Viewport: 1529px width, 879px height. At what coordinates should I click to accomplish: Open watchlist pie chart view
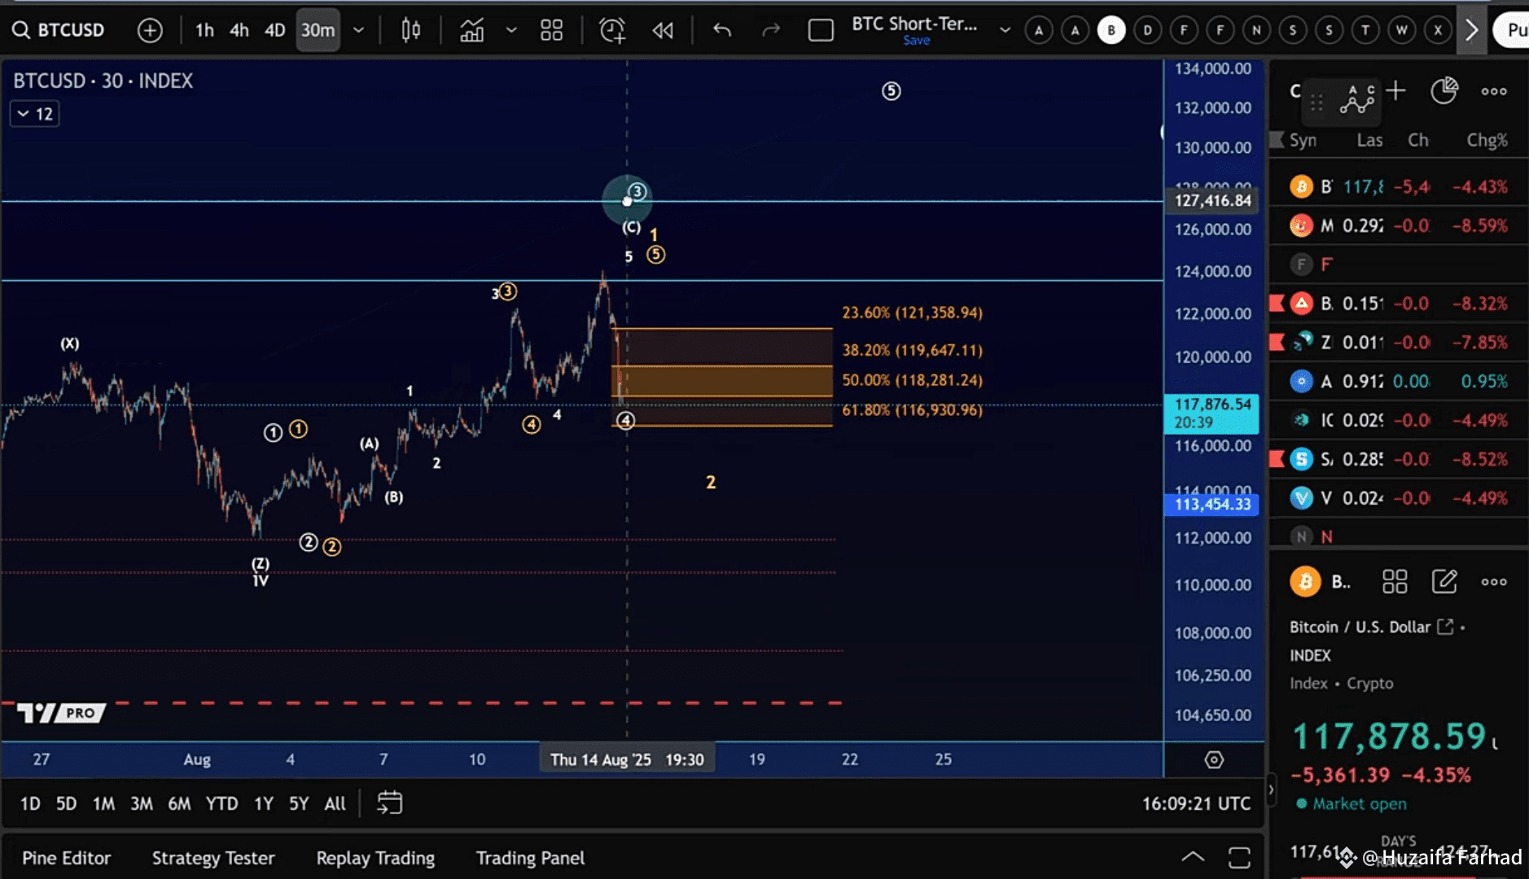(x=1444, y=90)
